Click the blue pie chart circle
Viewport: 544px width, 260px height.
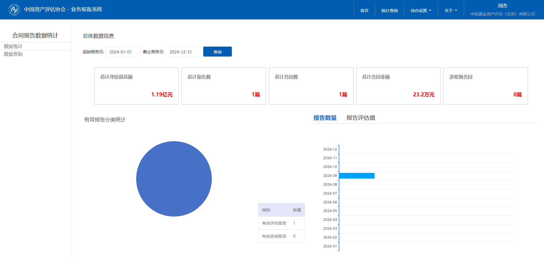click(174, 179)
